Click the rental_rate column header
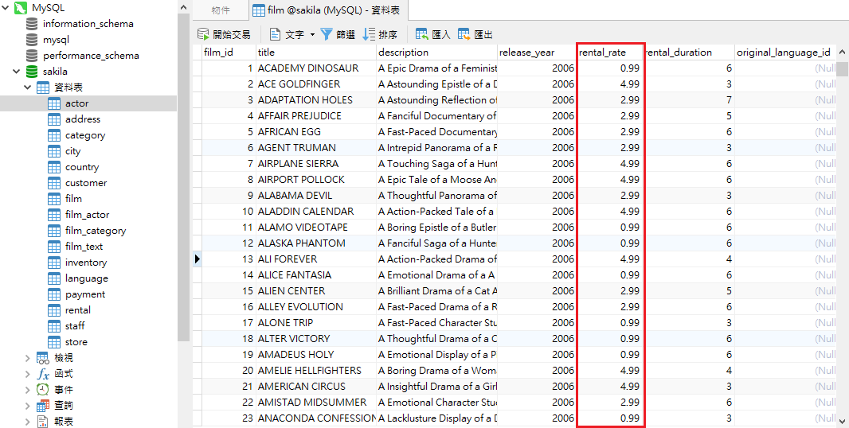Screen dimensions: 849x428 pos(609,53)
